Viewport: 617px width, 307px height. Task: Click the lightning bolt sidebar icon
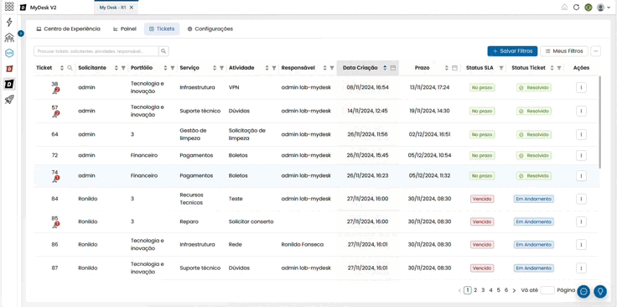tap(9, 23)
